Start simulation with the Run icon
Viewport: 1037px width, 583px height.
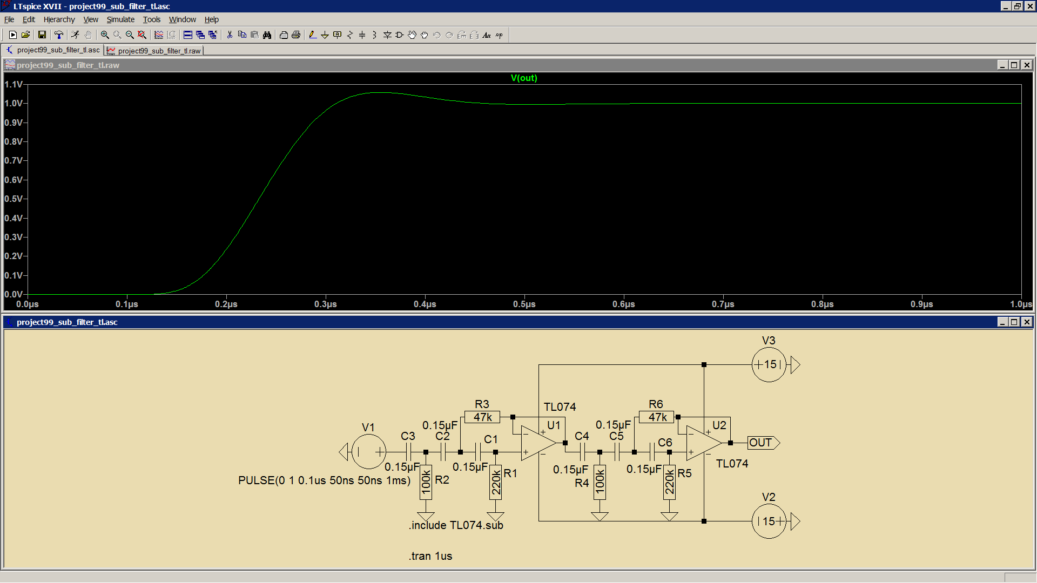click(76, 35)
